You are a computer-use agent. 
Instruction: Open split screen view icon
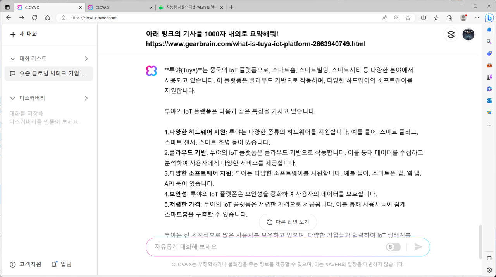[424, 18]
